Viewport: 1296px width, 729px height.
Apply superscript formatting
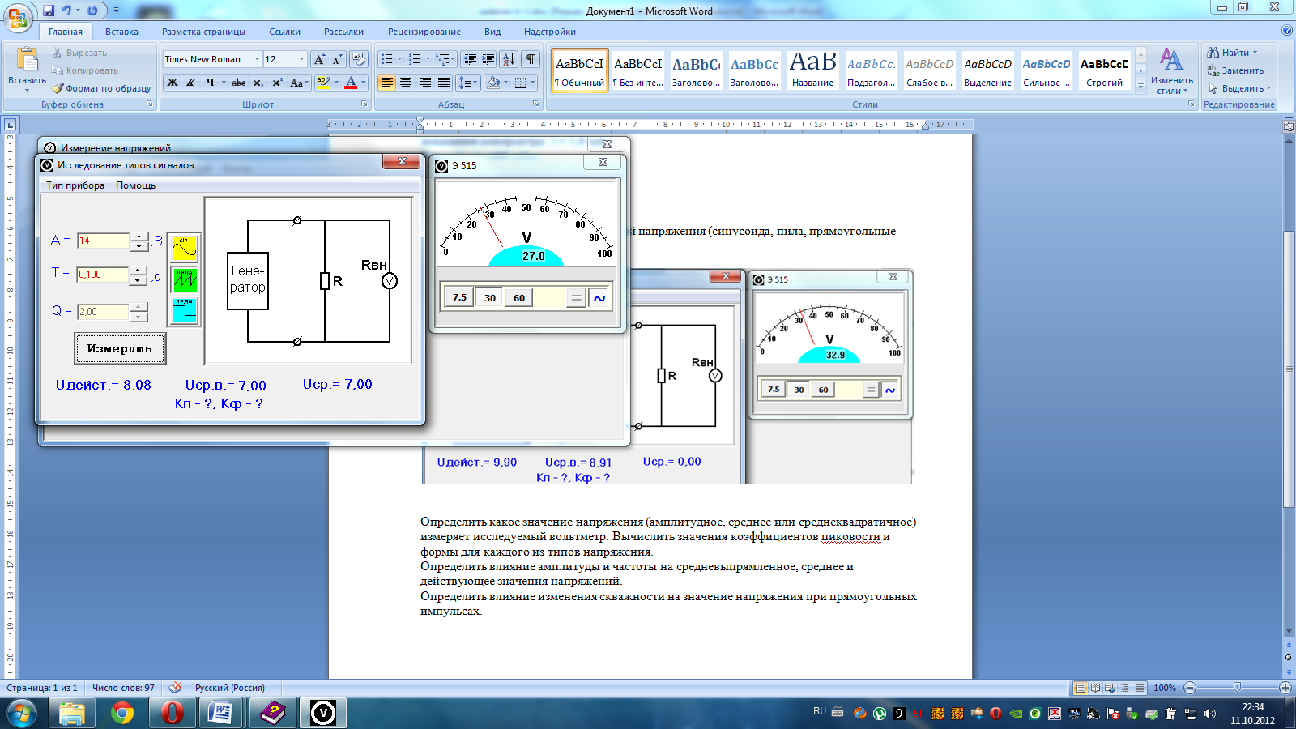click(277, 83)
